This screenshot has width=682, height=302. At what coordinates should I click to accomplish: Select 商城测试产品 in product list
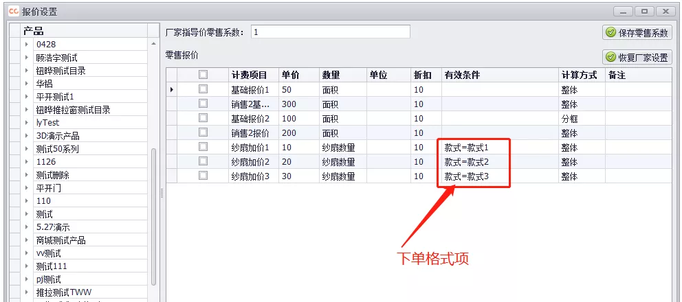pyautogui.click(x=60, y=240)
